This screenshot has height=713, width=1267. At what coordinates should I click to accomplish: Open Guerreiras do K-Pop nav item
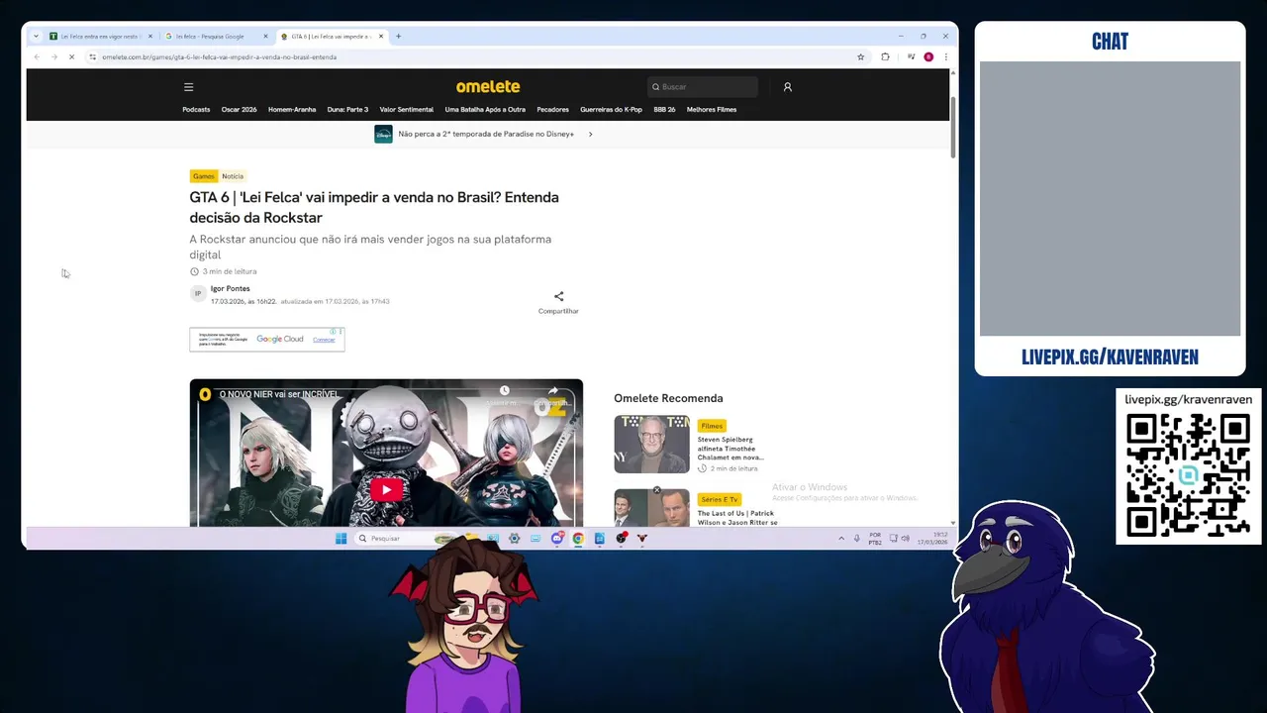click(611, 110)
